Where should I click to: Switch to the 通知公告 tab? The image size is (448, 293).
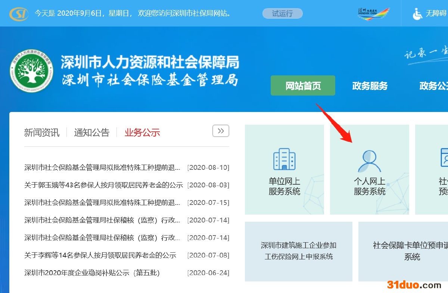[92, 133]
